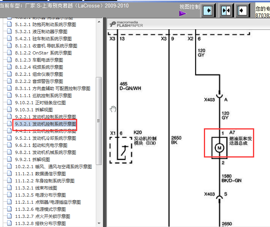Open 11.3.2.7 点火开关锁示意图

[42, 216]
